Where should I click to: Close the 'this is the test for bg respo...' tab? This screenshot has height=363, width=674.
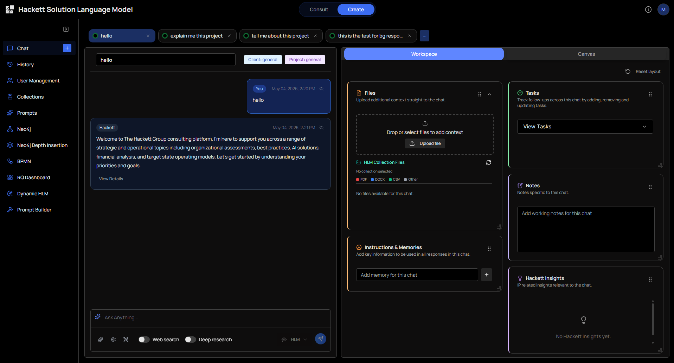point(410,36)
